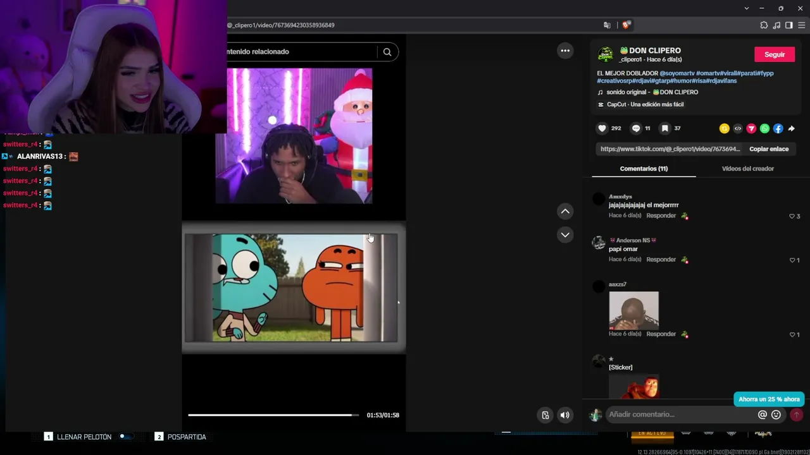The height and width of the screenshot is (455, 810).
Task: Open the Brave Shields icon in address bar
Action: tap(626, 25)
